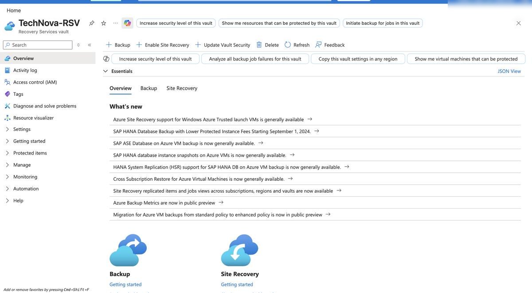The width and height of the screenshot is (532, 293).
Task: Click the Recovery Services vault cloud icon
Action: tap(10, 26)
